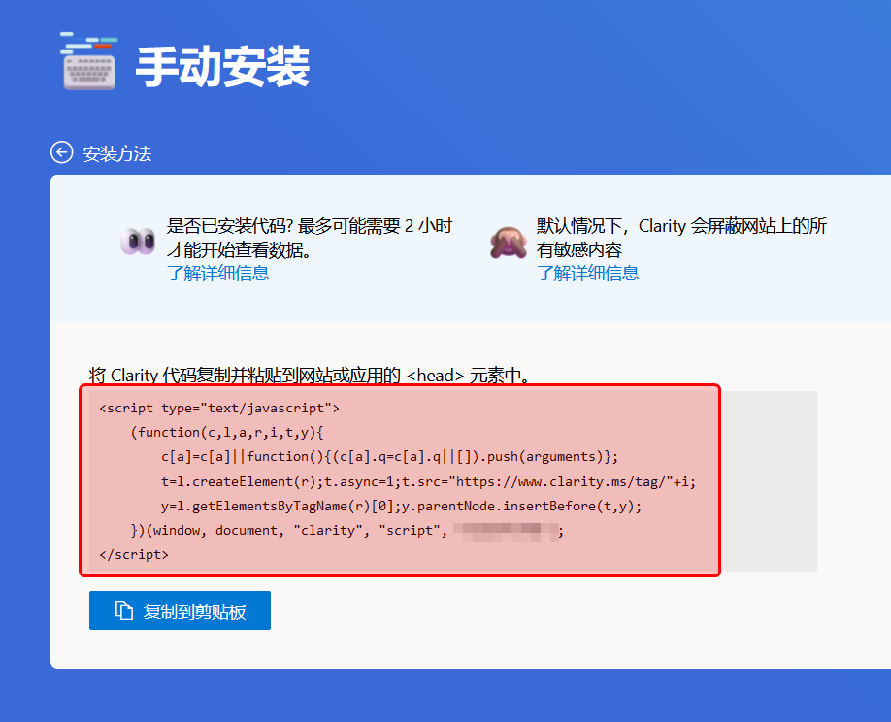Click the keyboard icon beside 手动安装 title
Screen dimensions: 891x722
[88, 64]
